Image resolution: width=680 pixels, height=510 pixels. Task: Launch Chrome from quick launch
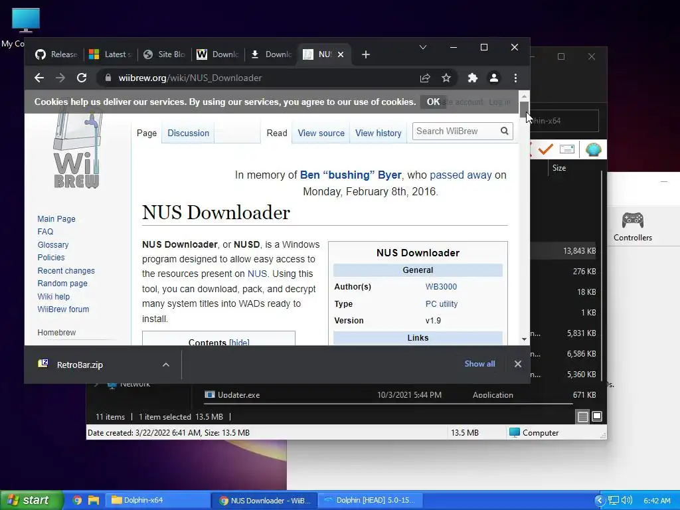(x=77, y=500)
